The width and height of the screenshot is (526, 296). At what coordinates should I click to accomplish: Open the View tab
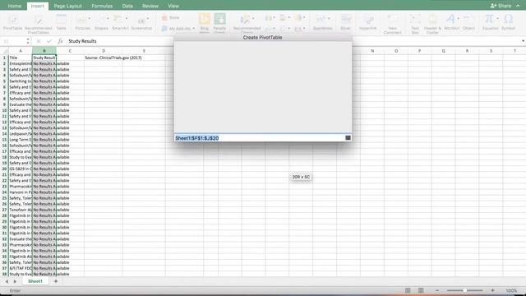point(173,6)
